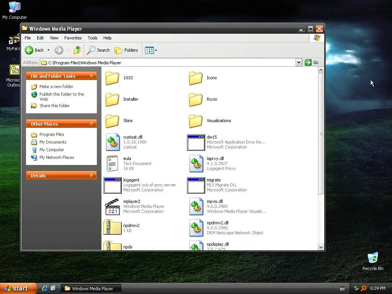Select the Visualizations folder icon
The height and width of the screenshot is (294, 392).
(196, 121)
